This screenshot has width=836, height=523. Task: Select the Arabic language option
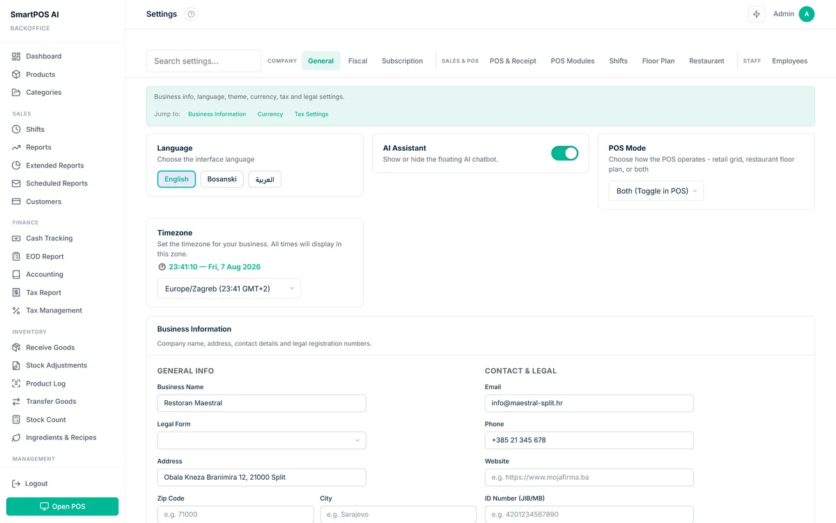(x=265, y=179)
